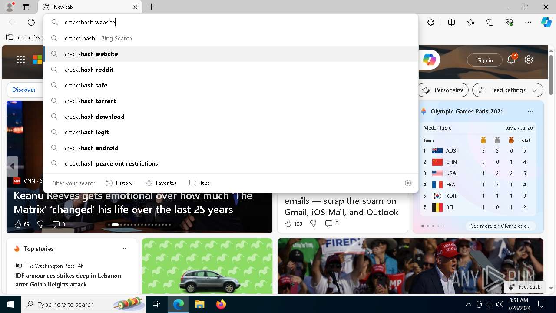Click the Personalize button
The width and height of the screenshot is (556, 313).
[443, 90]
